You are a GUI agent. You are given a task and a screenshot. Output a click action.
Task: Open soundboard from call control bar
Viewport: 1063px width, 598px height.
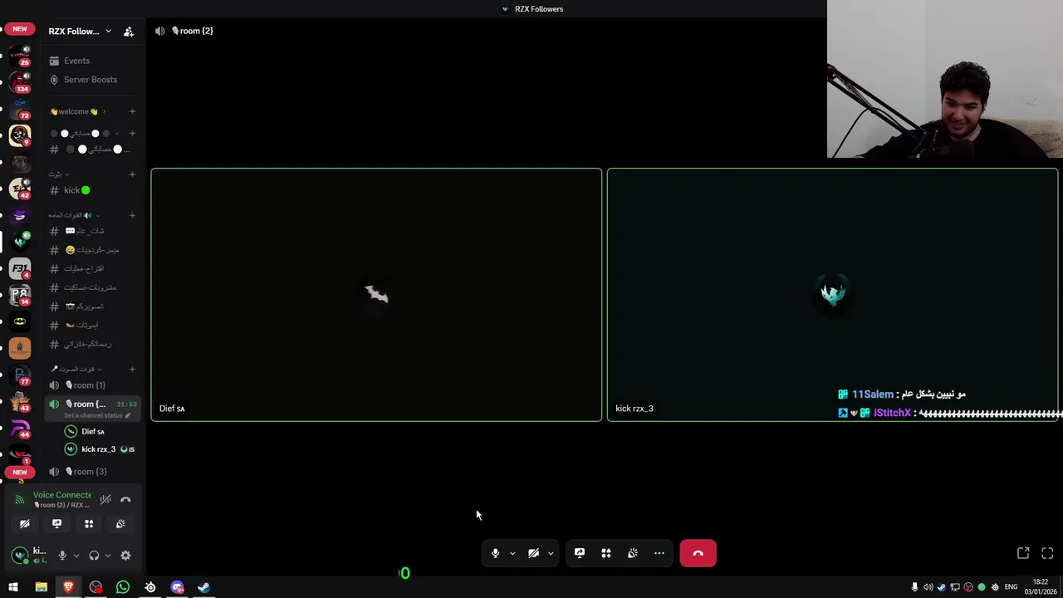633,553
